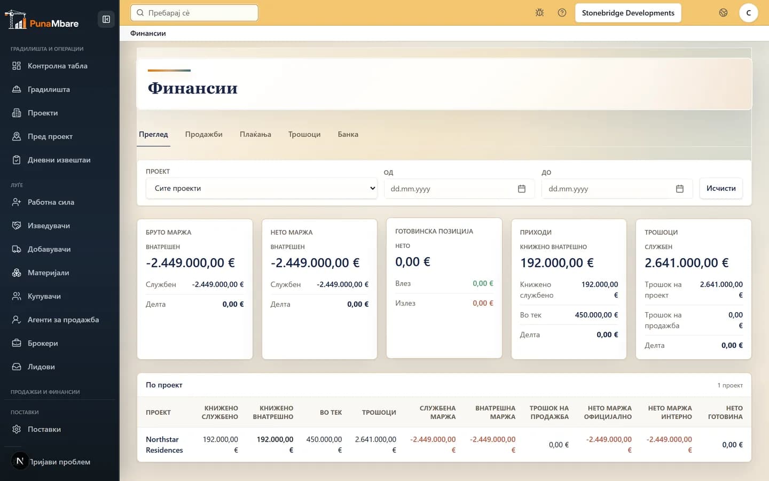This screenshot has width=769, height=481.
Task: Click the Исчисти clear button
Action: (721, 188)
